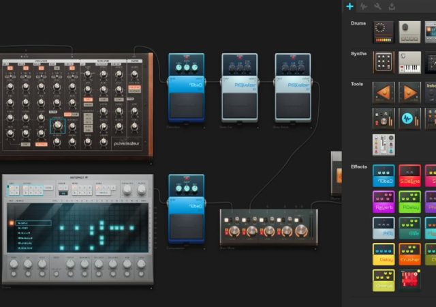Open the wrench settings tab
The image size is (436, 307).
(x=377, y=6)
